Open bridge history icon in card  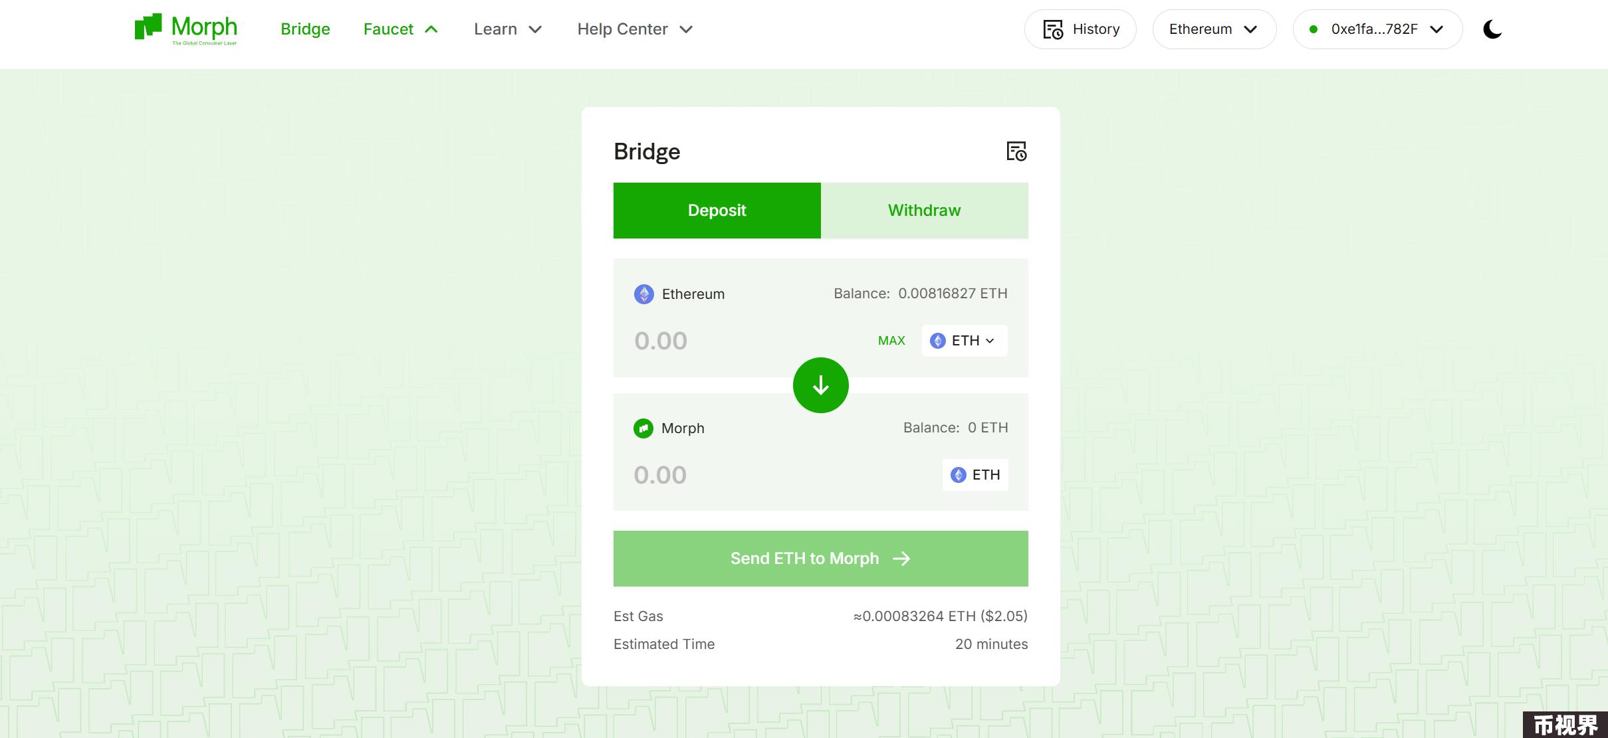[x=1016, y=151]
